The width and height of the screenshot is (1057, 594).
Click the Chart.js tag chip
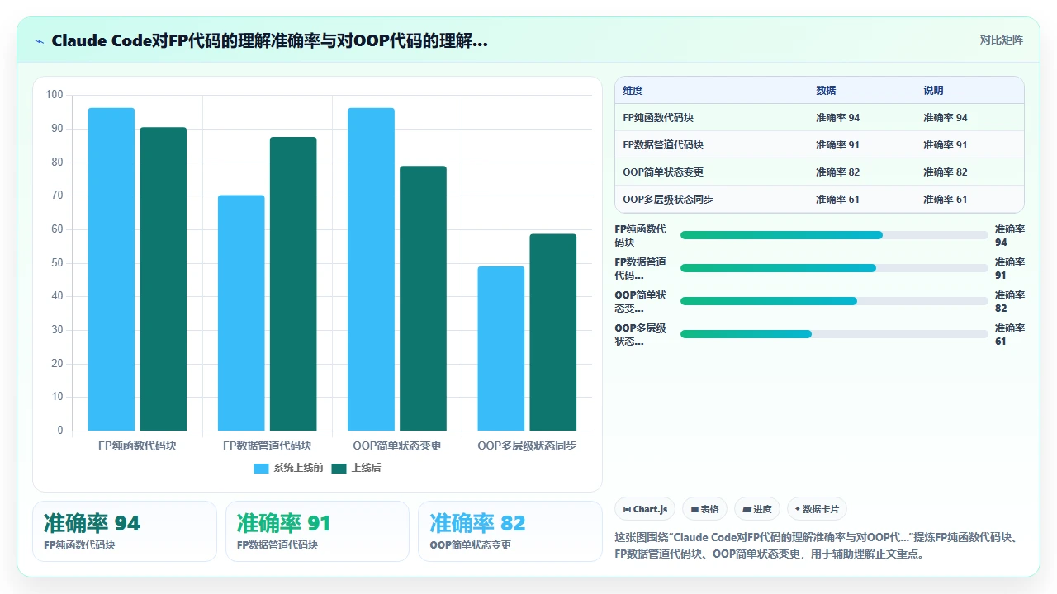point(646,509)
